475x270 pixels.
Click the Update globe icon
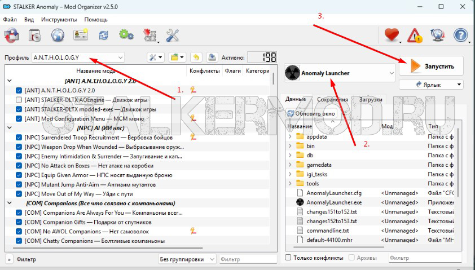tap(437, 35)
